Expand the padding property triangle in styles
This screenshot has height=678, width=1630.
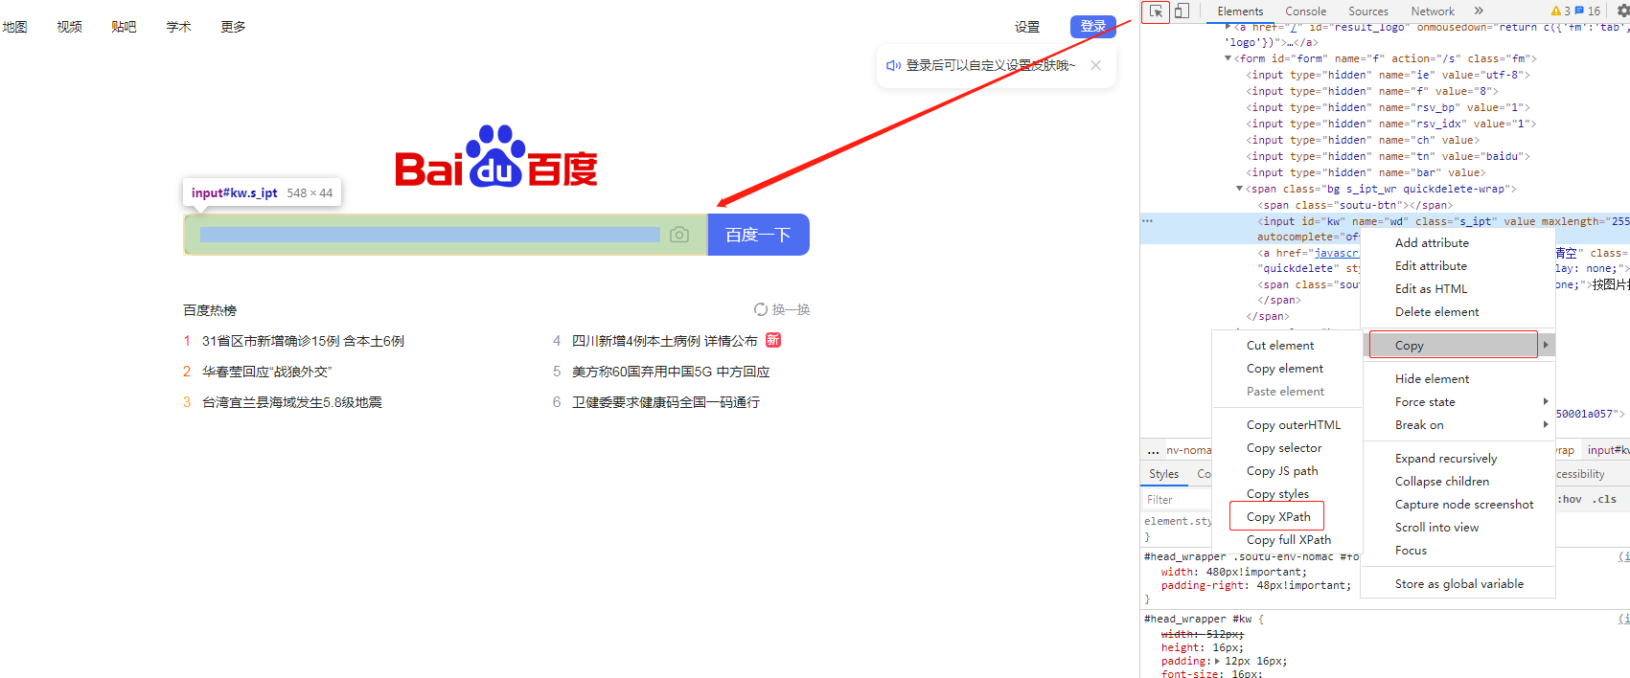tap(1217, 661)
